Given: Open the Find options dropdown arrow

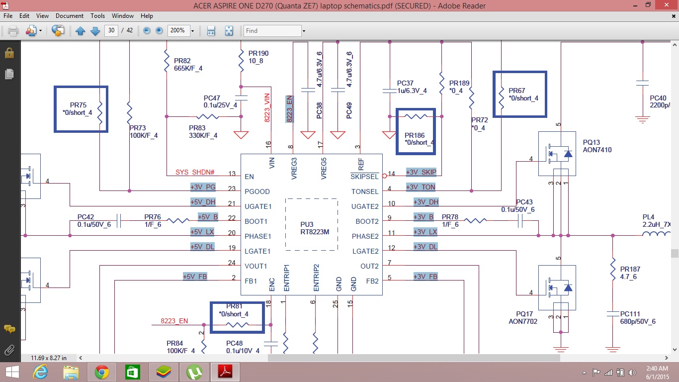Looking at the screenshot, I should (x=303, y=31).
